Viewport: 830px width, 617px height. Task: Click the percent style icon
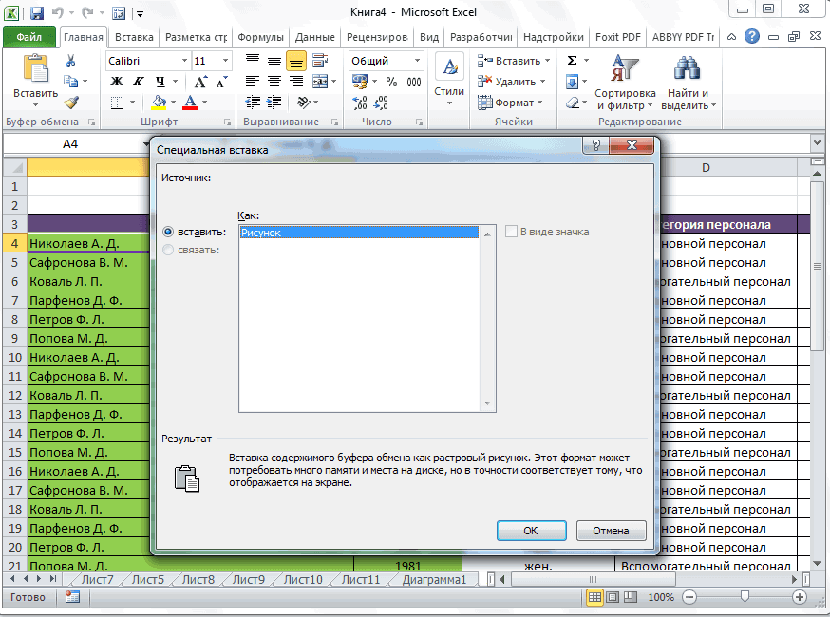point(391,82)
